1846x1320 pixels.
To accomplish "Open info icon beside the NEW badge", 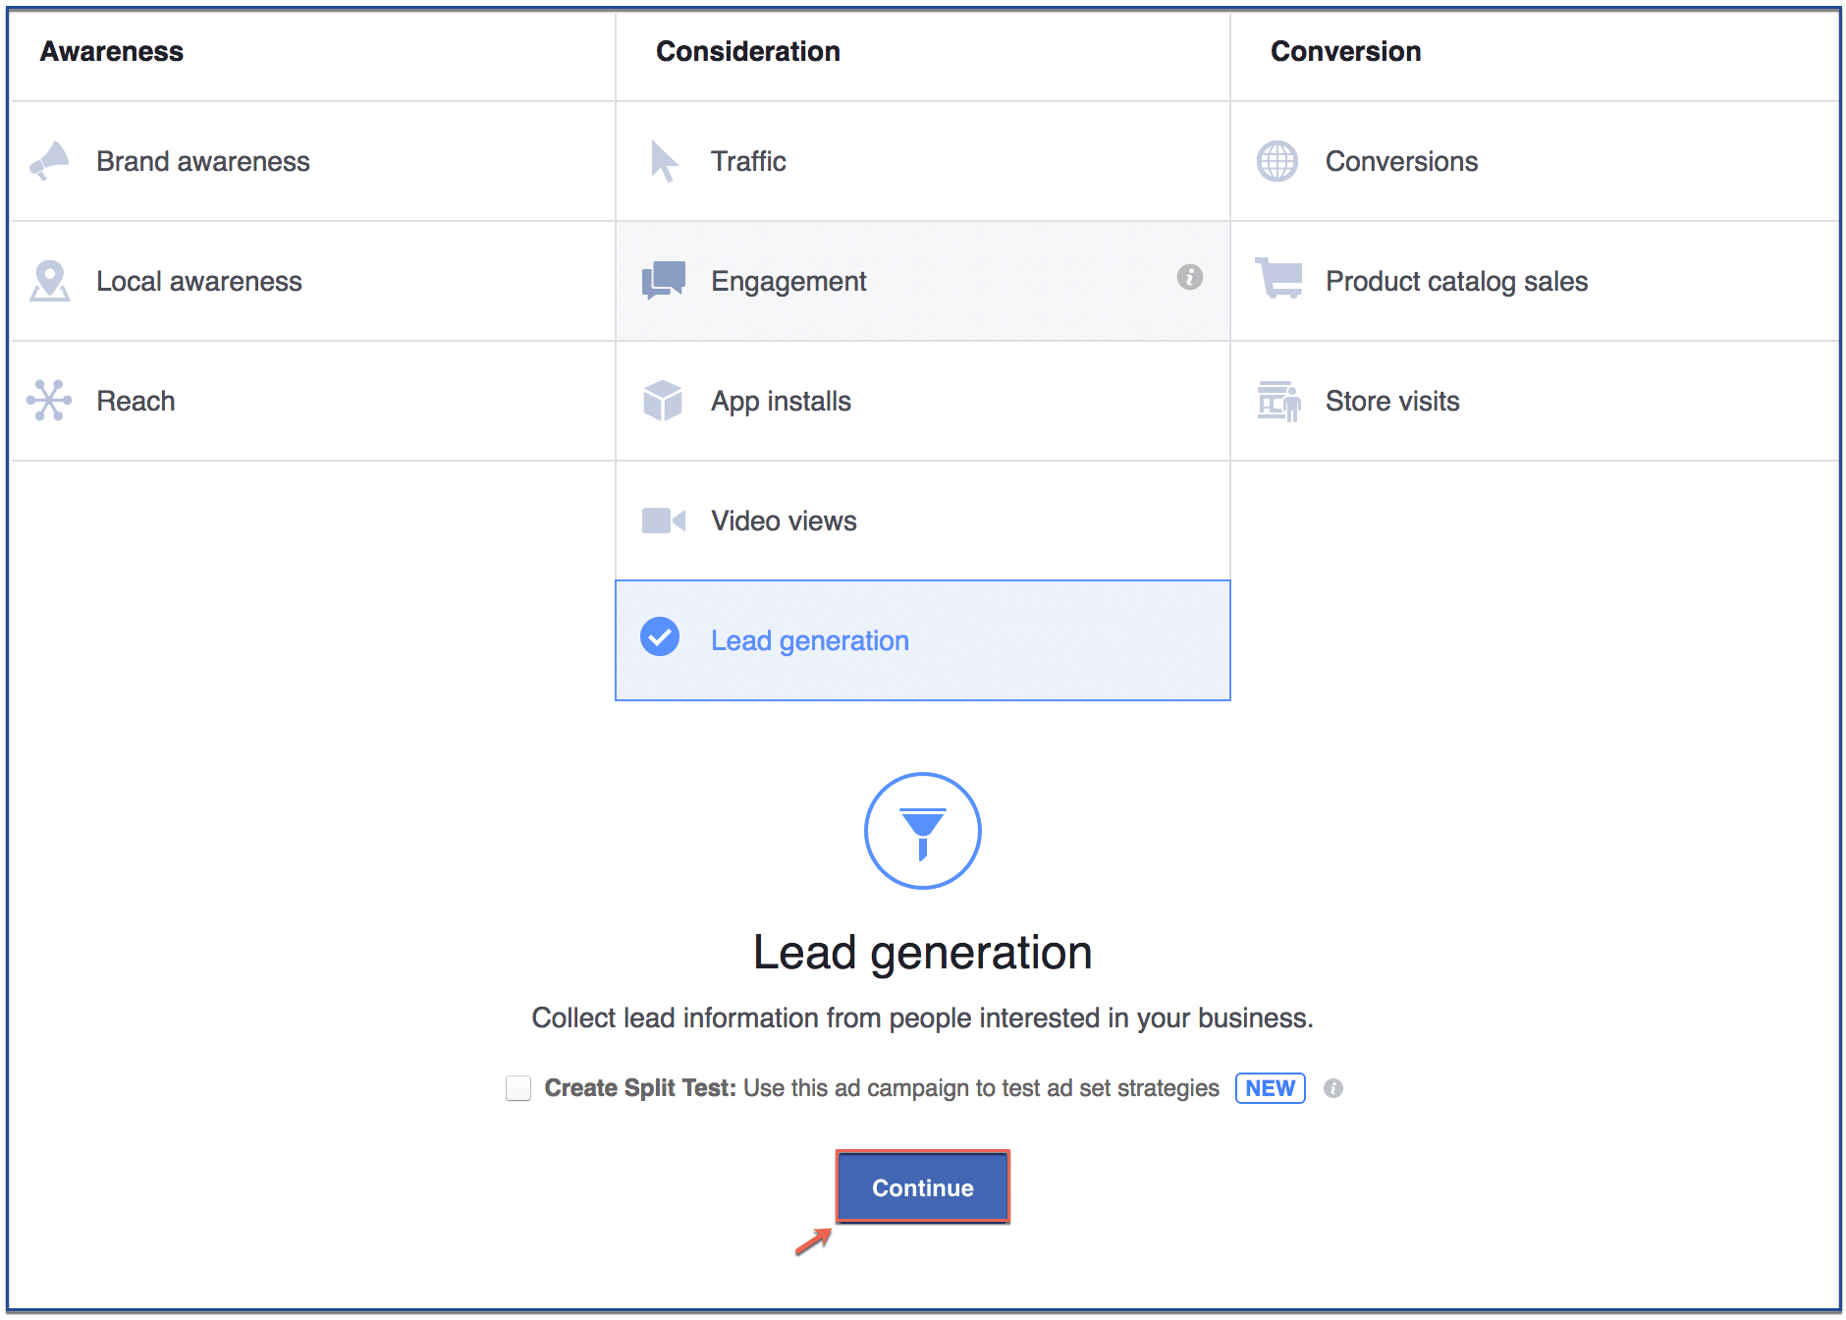I will (x=1333, y=1088).
